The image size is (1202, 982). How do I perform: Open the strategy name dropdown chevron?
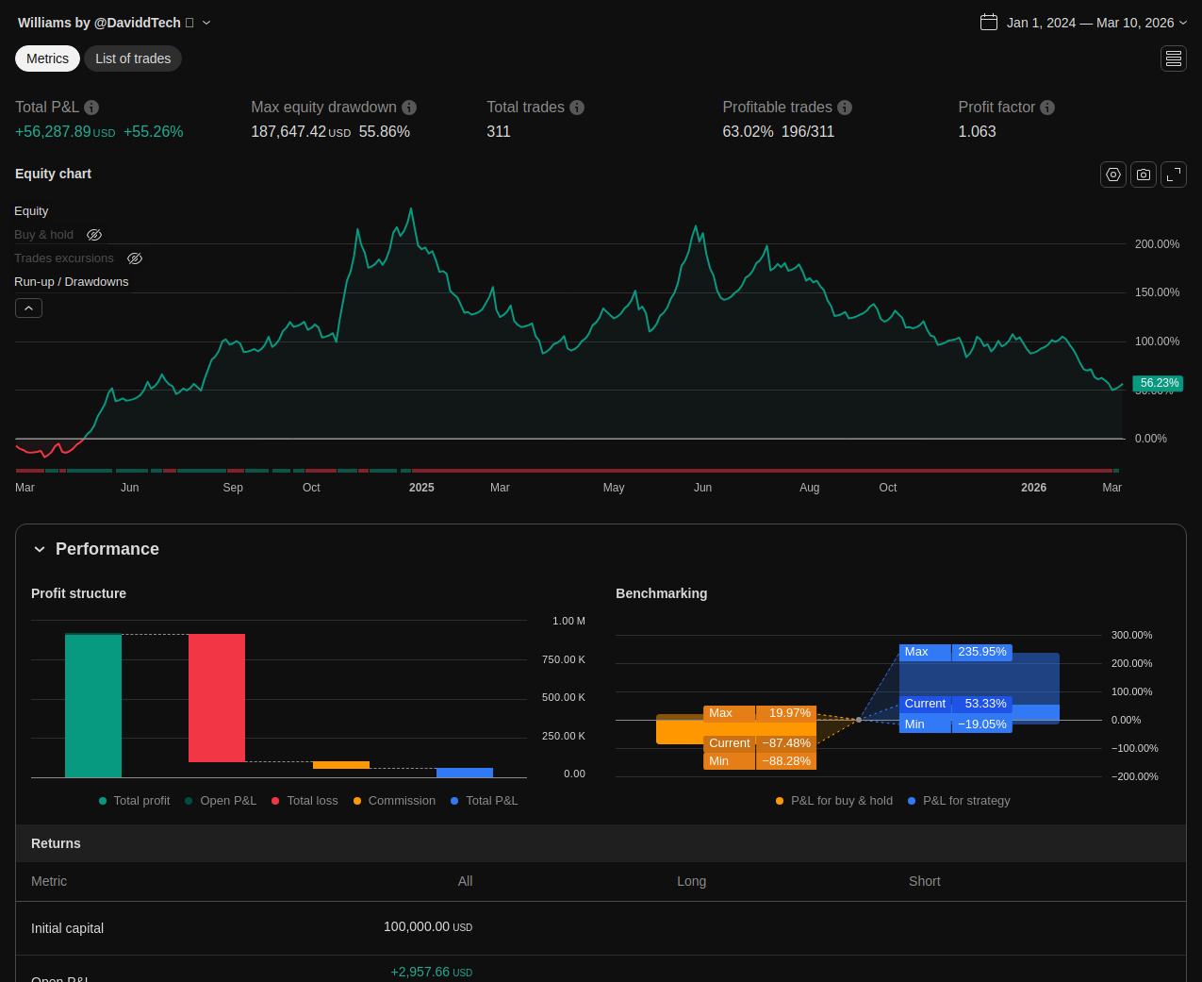click(x=206, y=23)
